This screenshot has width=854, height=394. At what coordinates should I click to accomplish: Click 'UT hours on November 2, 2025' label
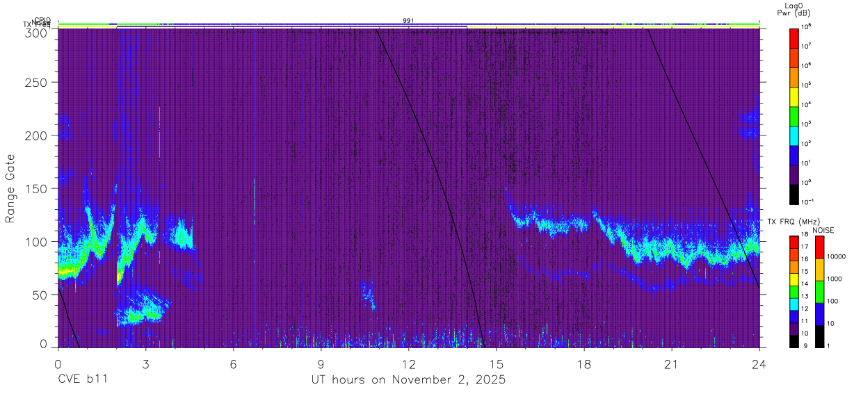point(408,380)
